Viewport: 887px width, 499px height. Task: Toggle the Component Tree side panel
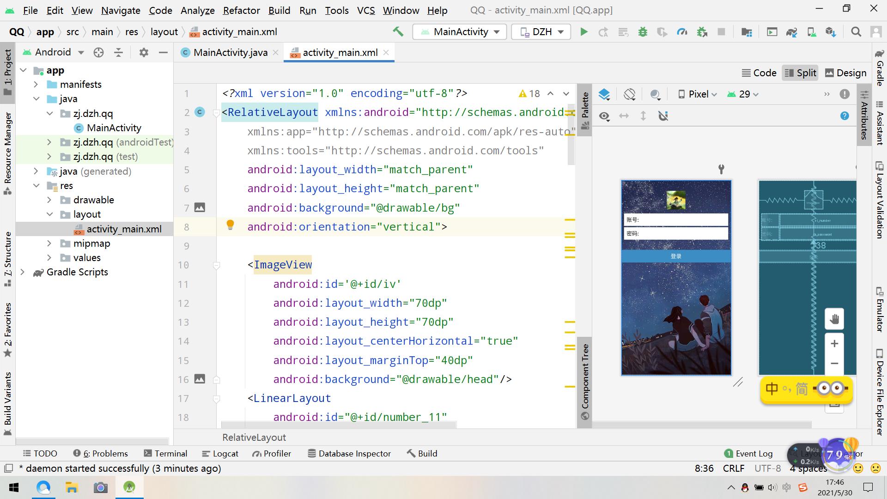tap(585, 382)
